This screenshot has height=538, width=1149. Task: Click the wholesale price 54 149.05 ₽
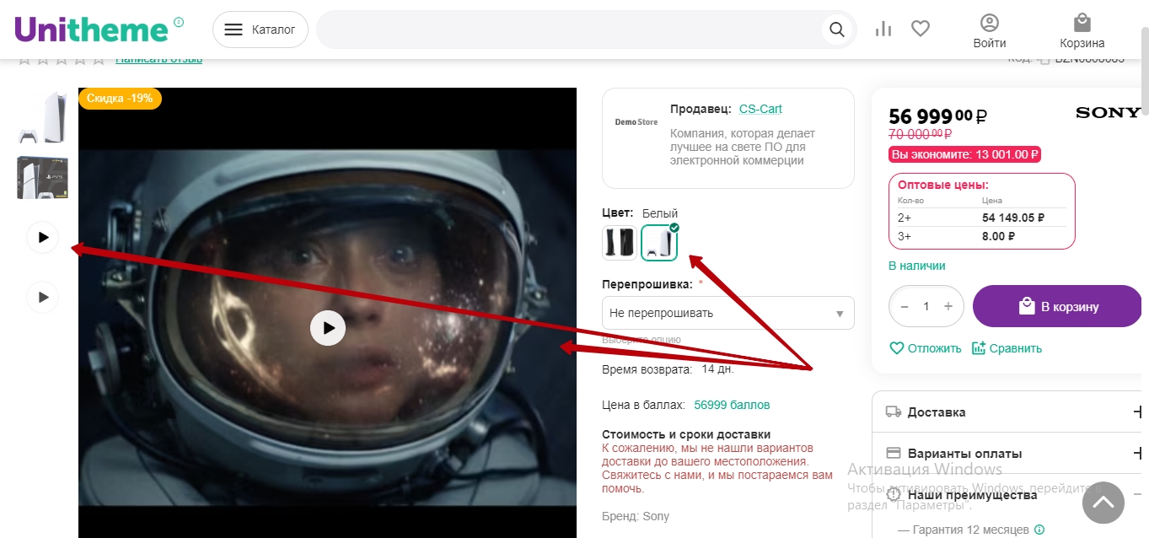point(1013,218)
